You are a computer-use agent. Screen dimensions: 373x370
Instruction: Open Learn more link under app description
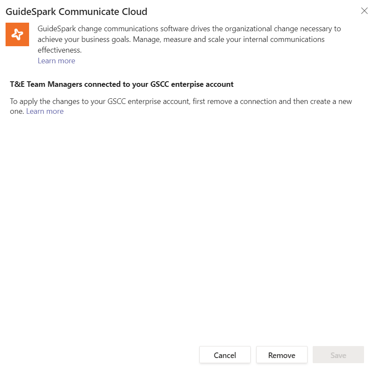pos(56,61)
